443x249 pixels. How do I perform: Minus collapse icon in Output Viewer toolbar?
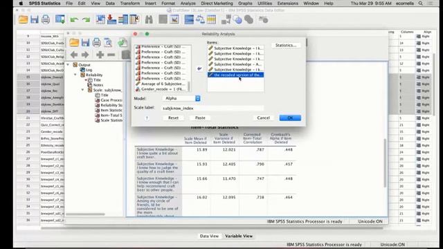point(111,55)
